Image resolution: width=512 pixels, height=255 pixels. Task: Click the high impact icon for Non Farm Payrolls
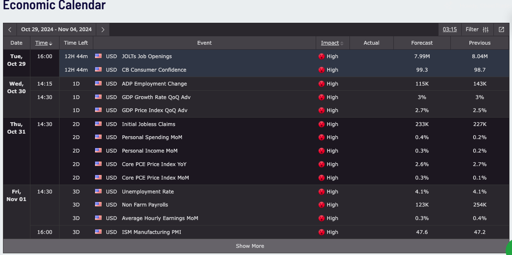point(322,205)
